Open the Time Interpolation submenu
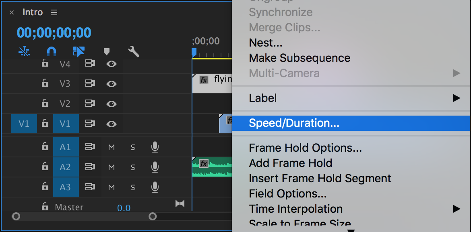The width and height of the screenshot is (471, 232). (x=296, y=209)
